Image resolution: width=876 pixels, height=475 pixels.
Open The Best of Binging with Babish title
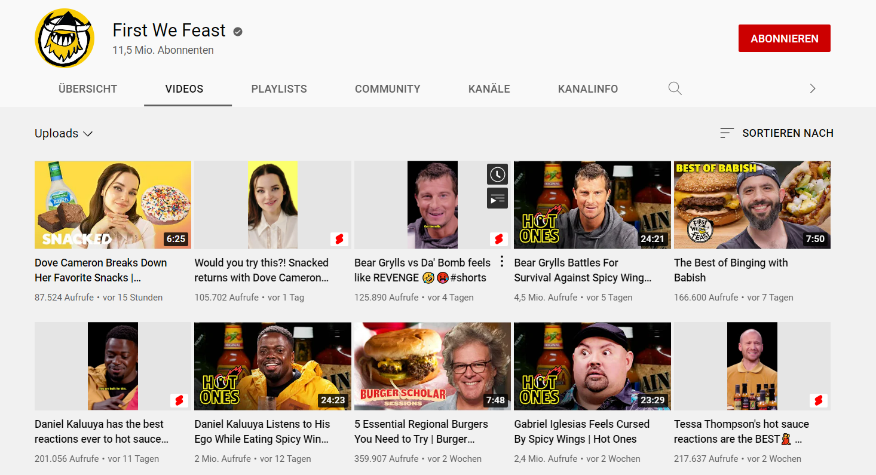pyautogui.click(x=731, y=270)
